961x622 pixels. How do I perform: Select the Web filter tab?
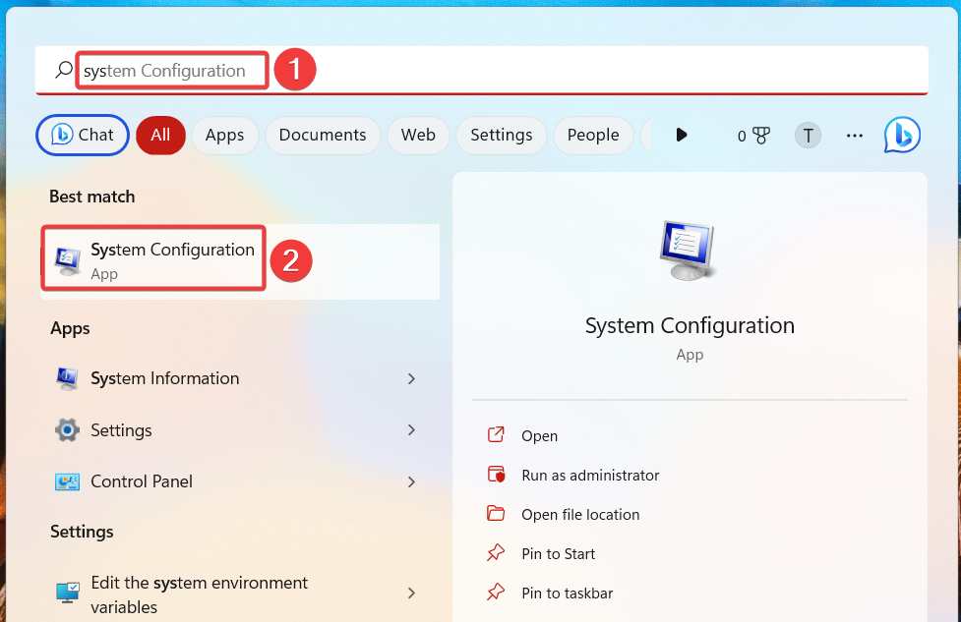tap(419, 135)
